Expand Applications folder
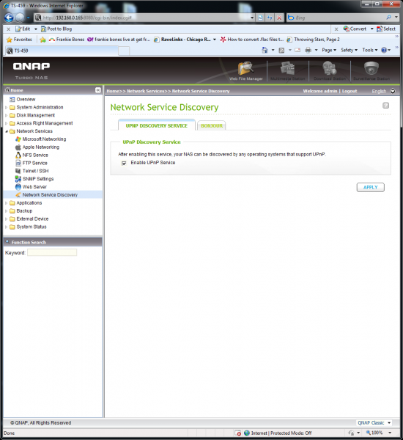Image resolution: width=403 pixels, height=440 pixels. pos(6,203)
